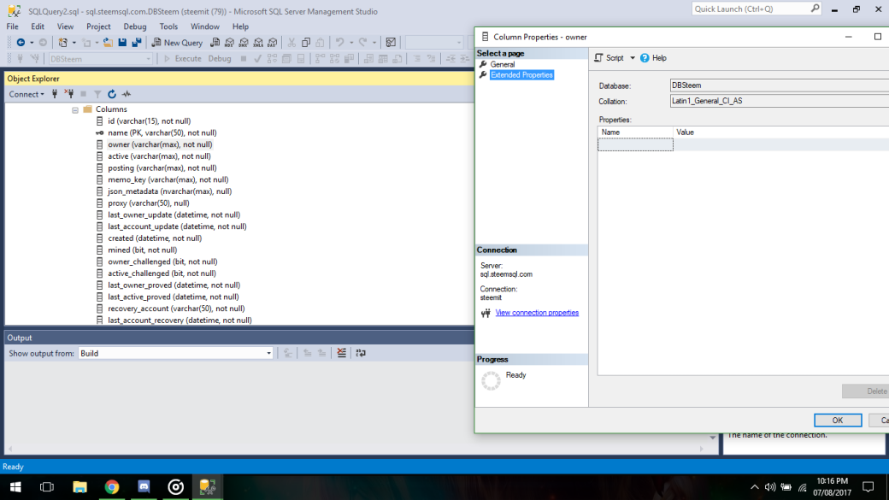The image size is (889, 500).
Task: Select the 'name (PK, varchar(50), not null)' column
Action: coord(162,132)
